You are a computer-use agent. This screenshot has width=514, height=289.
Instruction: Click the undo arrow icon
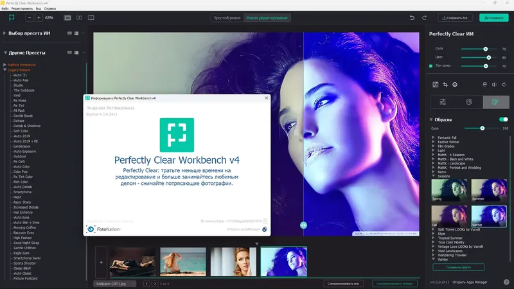click(x=412, y=18)
